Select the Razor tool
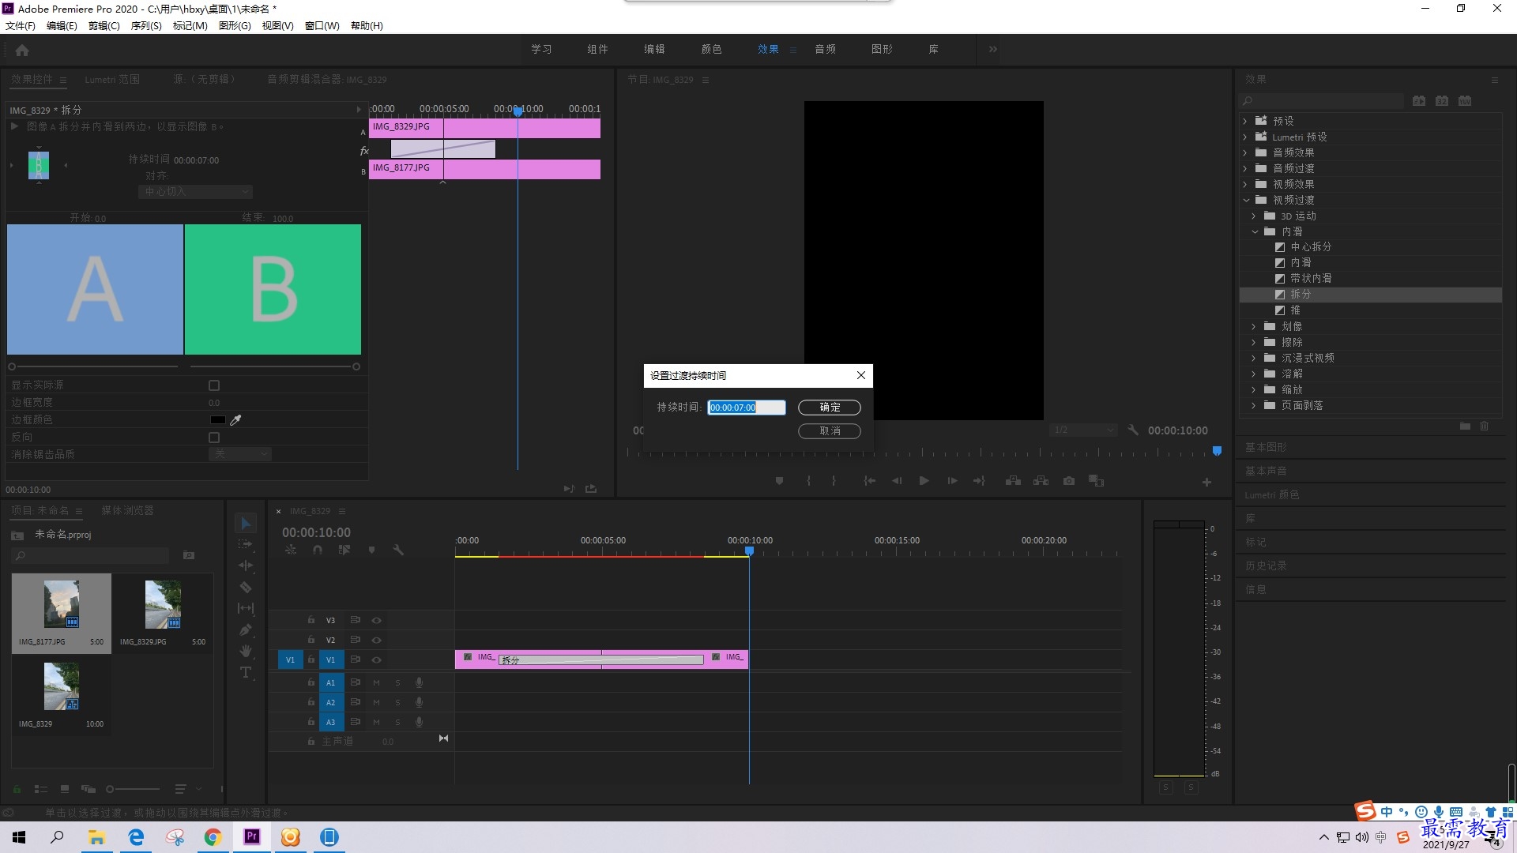The height and width of the screenshot is (853, 1517). coord(246,587)
